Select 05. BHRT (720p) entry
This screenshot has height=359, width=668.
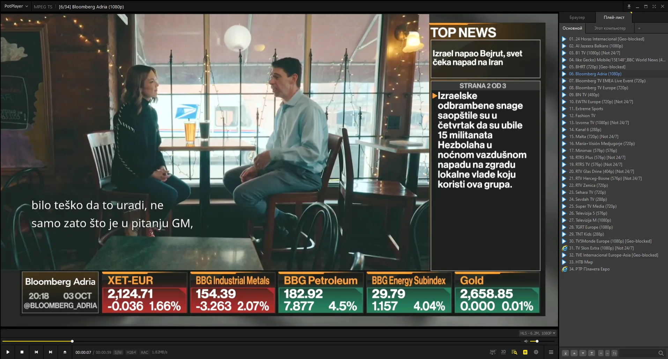(614, 67)
